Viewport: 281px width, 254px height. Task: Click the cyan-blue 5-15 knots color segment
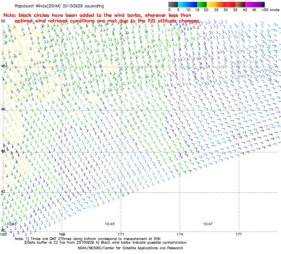coord(187,4)
